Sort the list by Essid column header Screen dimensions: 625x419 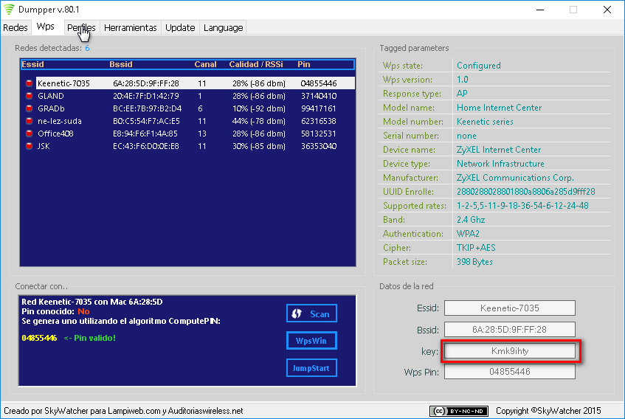click(33, 64)
